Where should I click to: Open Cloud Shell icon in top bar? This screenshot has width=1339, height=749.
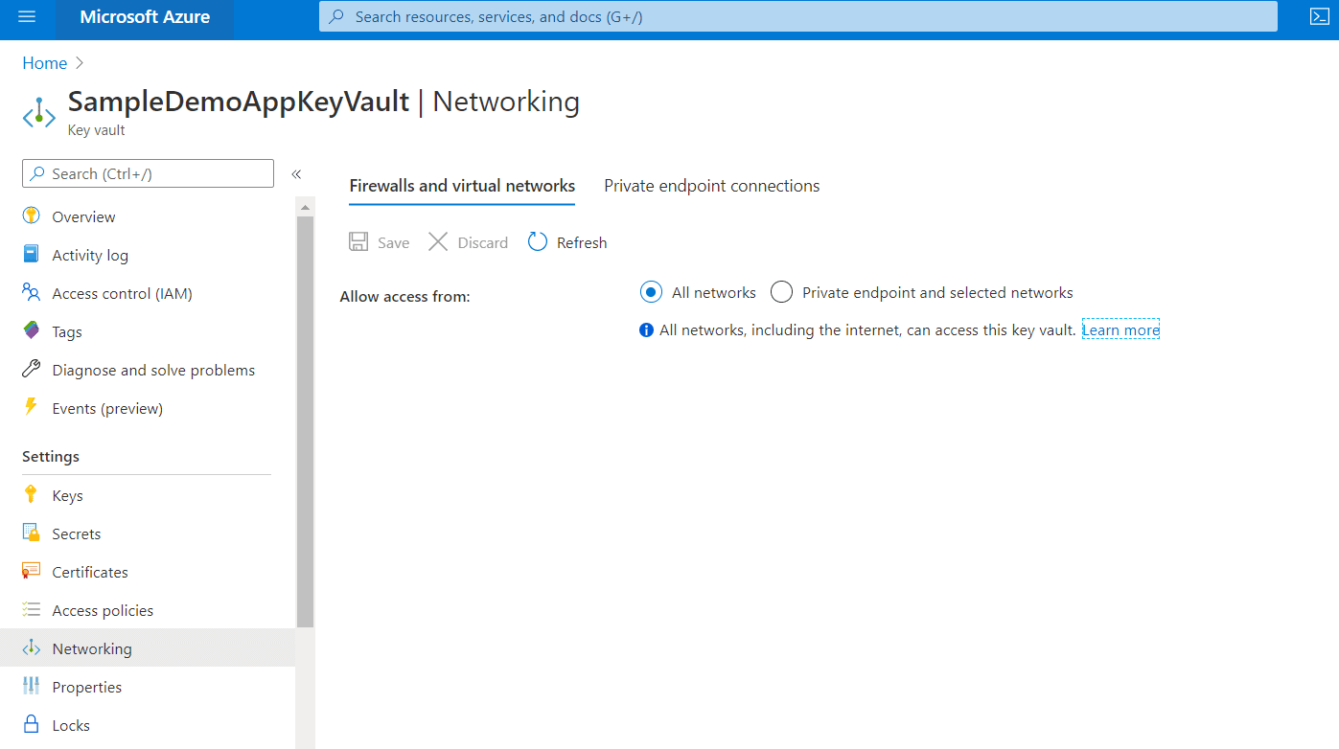(x=1319, y=16)
